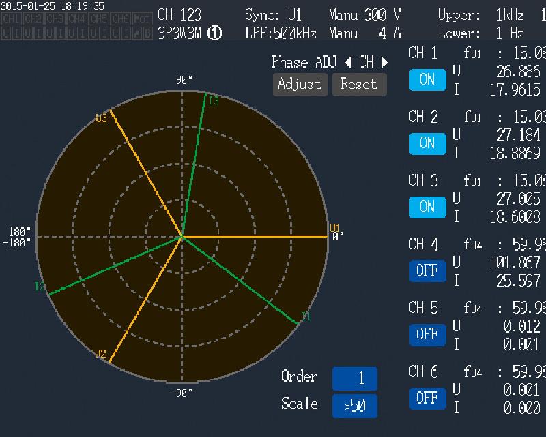
Task: Click the circled 1 wiring indicator
Action: coord(214,33)
